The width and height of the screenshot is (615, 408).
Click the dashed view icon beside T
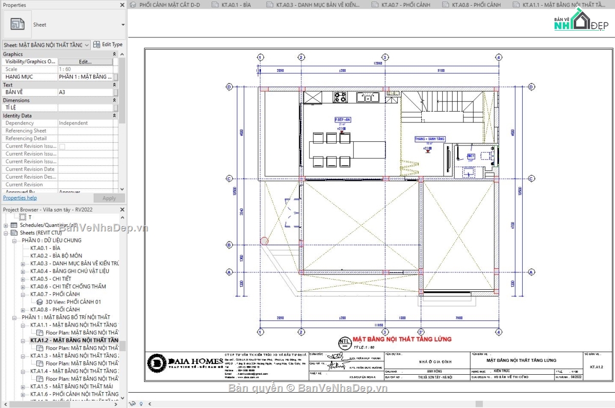[23, 218]
